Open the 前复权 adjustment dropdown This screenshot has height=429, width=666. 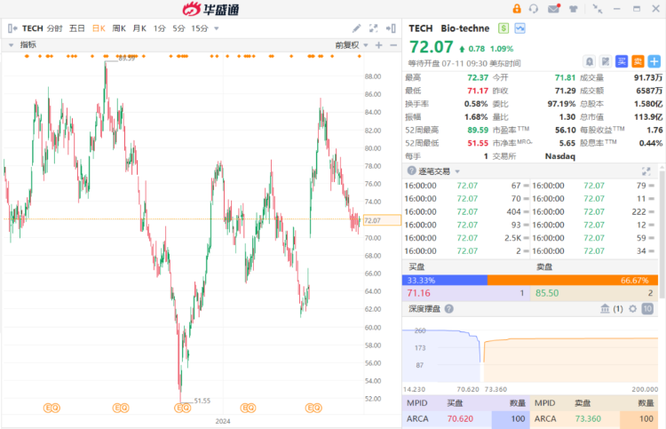tap(352, 45)
